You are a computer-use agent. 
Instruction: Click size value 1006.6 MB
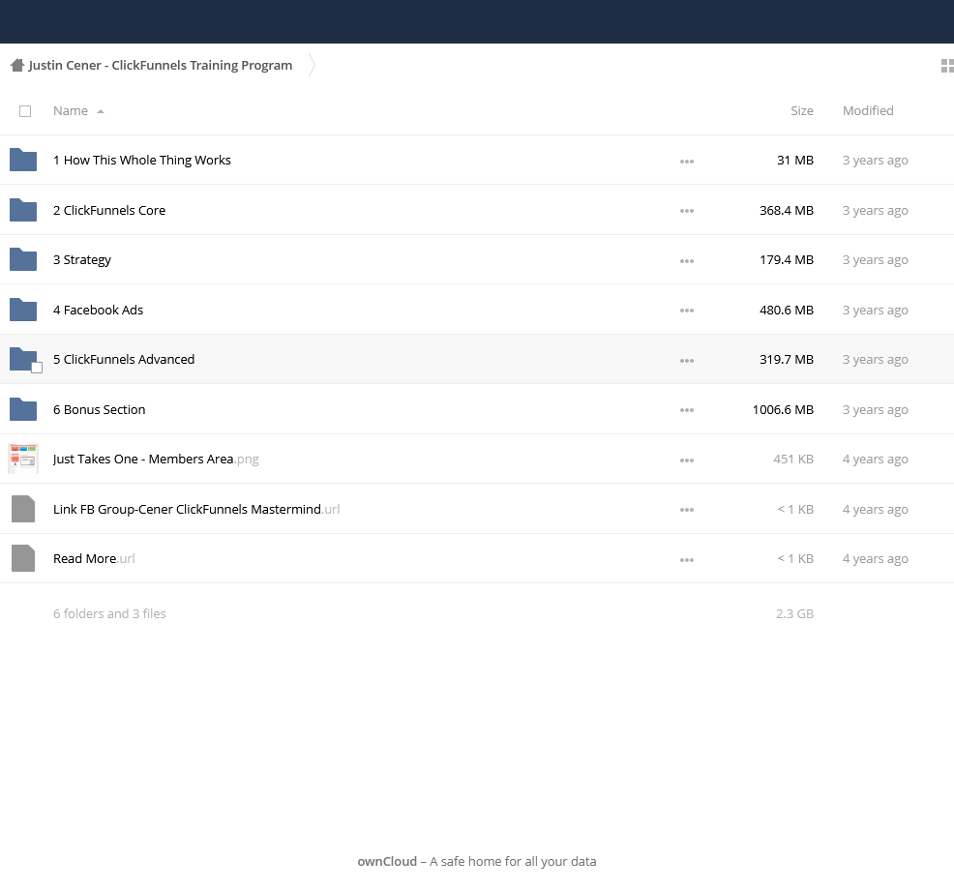(783, 409)
